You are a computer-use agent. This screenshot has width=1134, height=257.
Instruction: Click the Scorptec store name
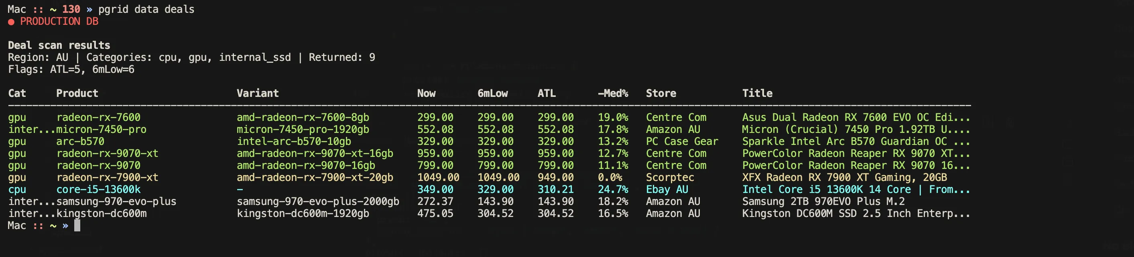pyautogui.click(x=670, y=177)
